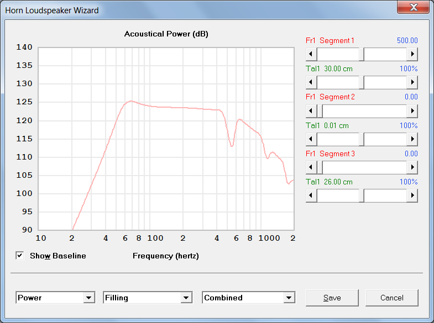
Task: Open the Power dropdown
Action: tap(88, 298)
